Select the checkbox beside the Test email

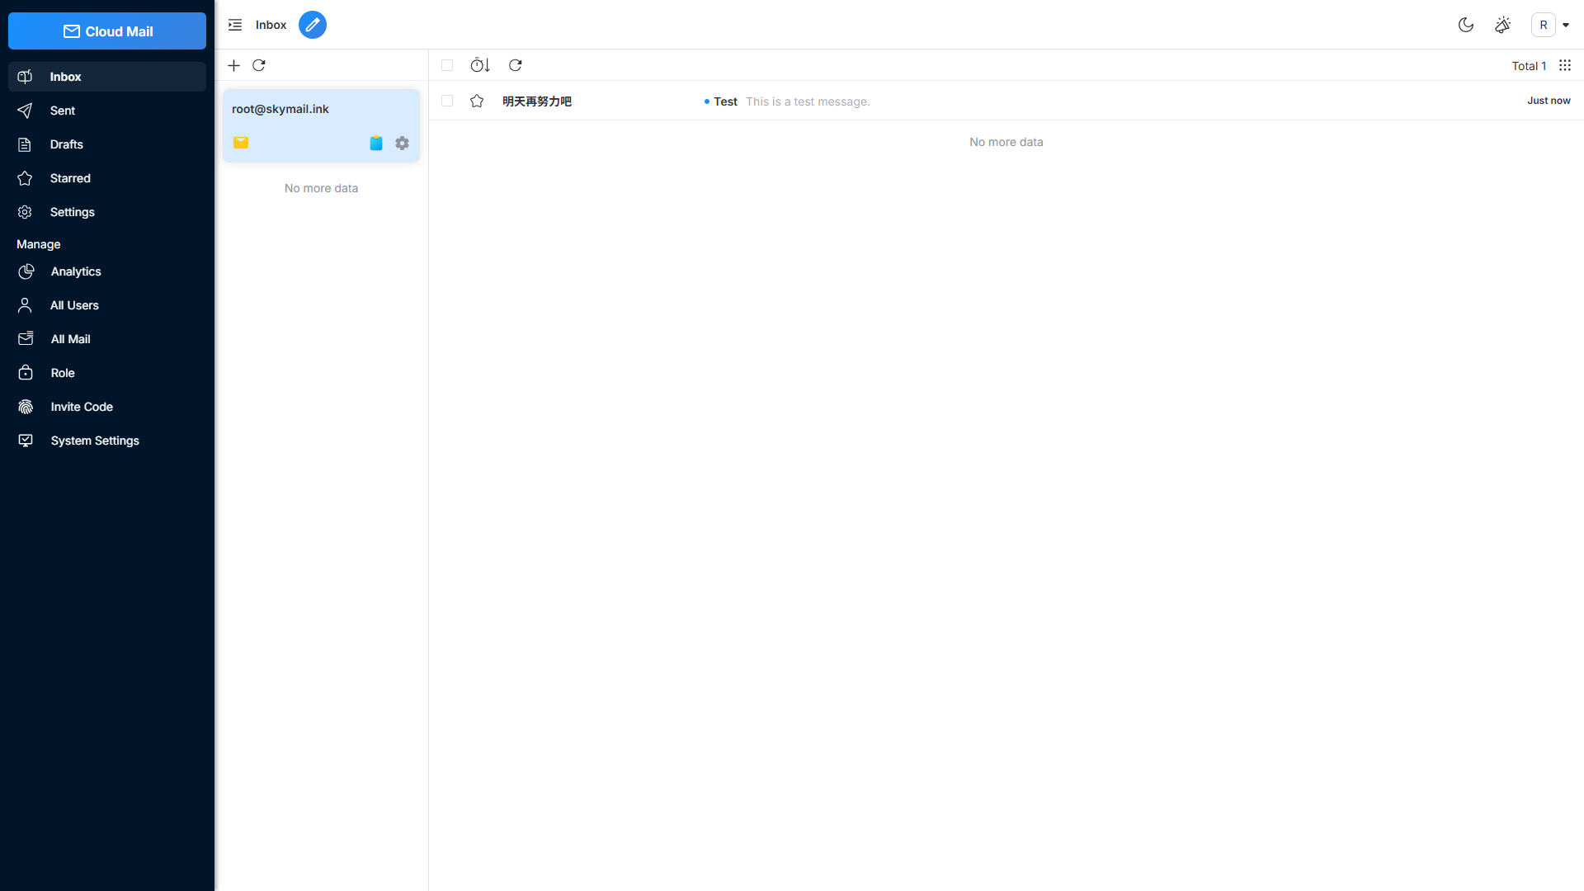[x=446, y=100]
